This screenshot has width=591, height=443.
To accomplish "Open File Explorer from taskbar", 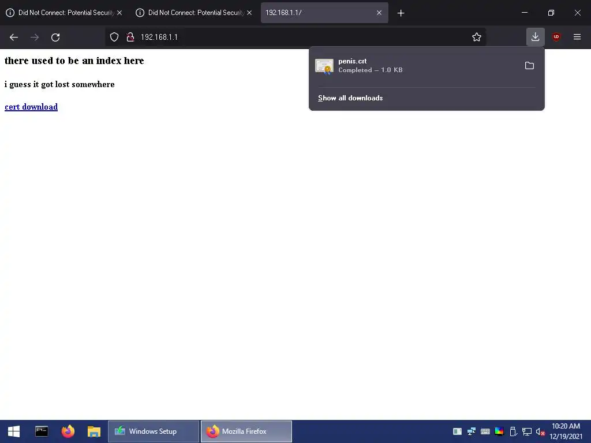I will pyautogui.click(x=94, y=431).
